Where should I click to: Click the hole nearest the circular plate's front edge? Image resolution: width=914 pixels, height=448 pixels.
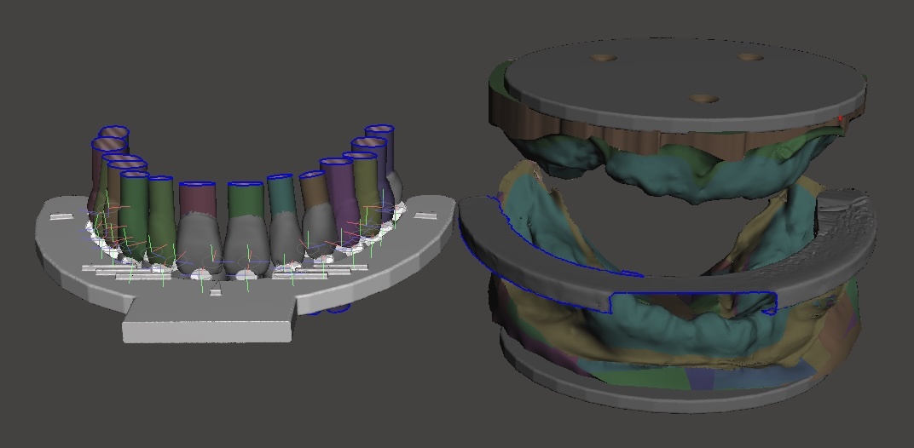coord(703,99)
